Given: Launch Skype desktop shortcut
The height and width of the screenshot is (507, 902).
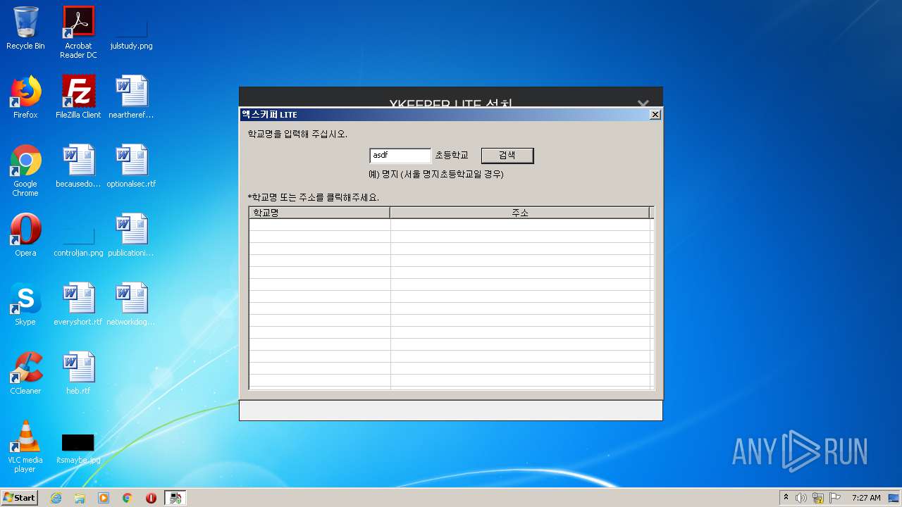Looking at the screenshot, I should [25, 304].
